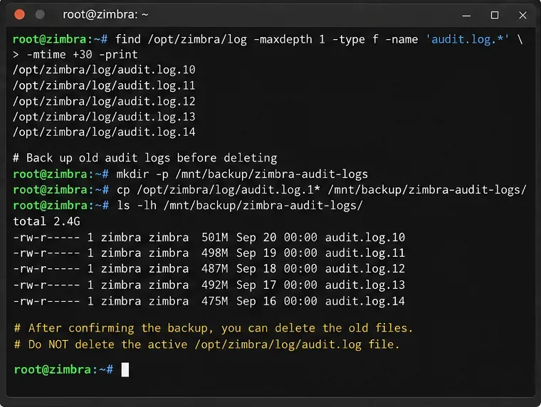Click the 492M size in audit.log.13 row
The image size is (541, 407).
pos(214,285)
